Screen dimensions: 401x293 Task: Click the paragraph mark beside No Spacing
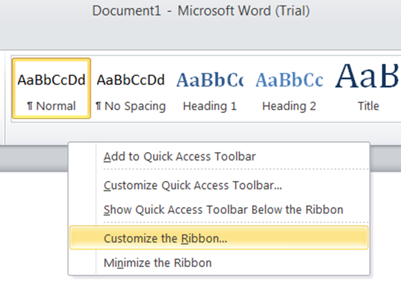[99, 106]
